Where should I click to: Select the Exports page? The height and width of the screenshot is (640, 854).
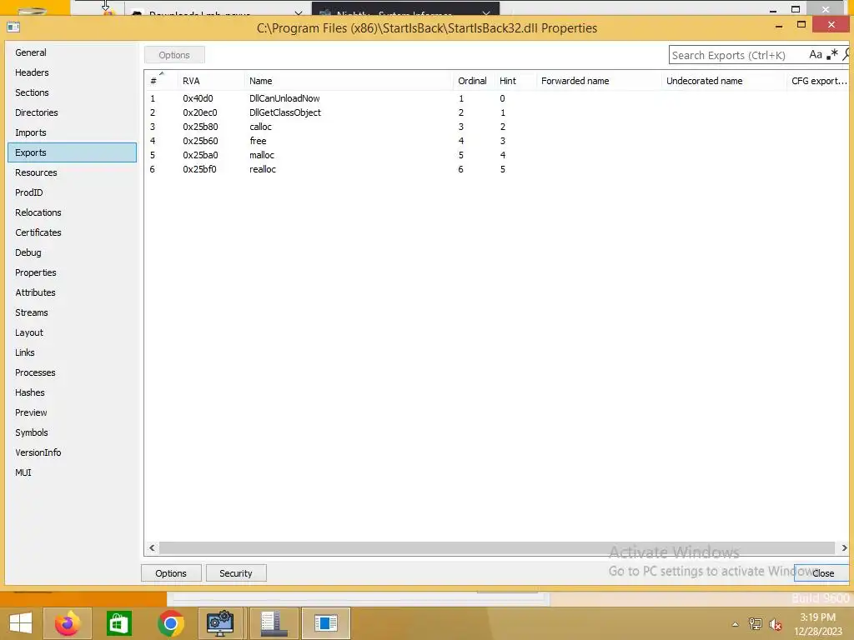[x=72, y=152]
